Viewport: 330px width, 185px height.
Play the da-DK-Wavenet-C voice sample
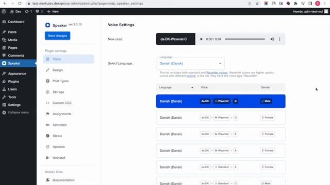[x=201, y=39]
